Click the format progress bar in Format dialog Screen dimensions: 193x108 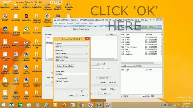click(72, 89)
